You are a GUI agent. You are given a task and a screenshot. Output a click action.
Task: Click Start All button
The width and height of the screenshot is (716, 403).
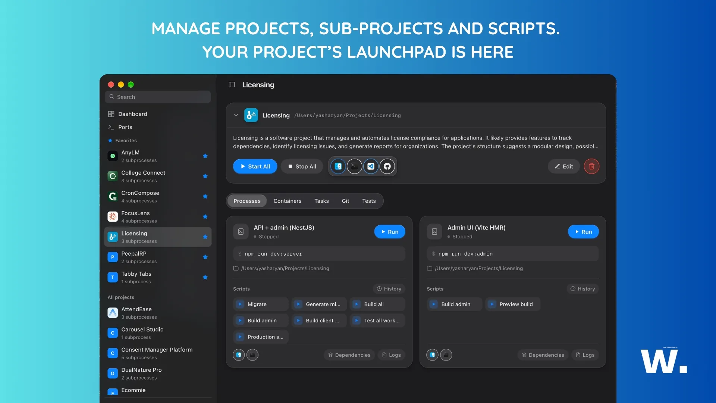point(255,166)
